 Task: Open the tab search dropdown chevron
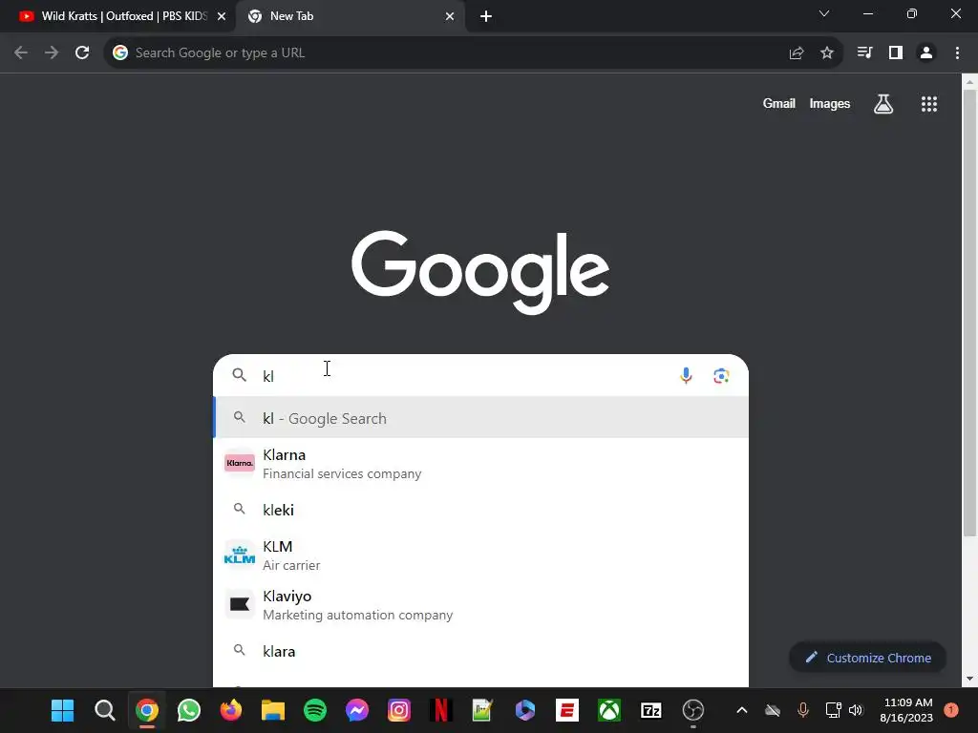(x=824, y=13)
